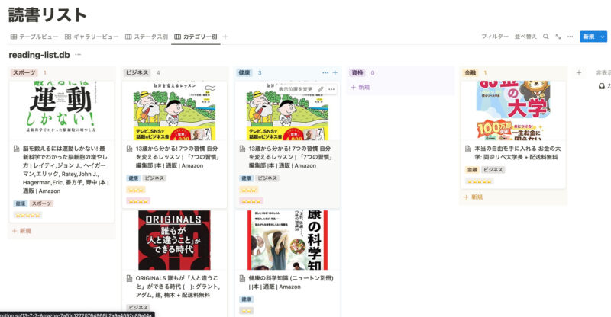611x317 pixels.
Task: Click the スポーツ column header tag
Action: [x=24, y=72]
